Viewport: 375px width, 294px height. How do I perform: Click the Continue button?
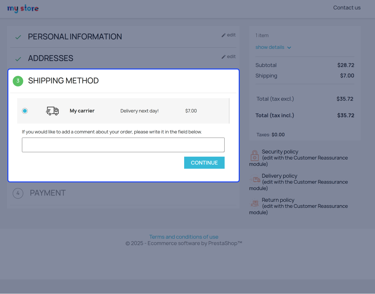point(204,163)
